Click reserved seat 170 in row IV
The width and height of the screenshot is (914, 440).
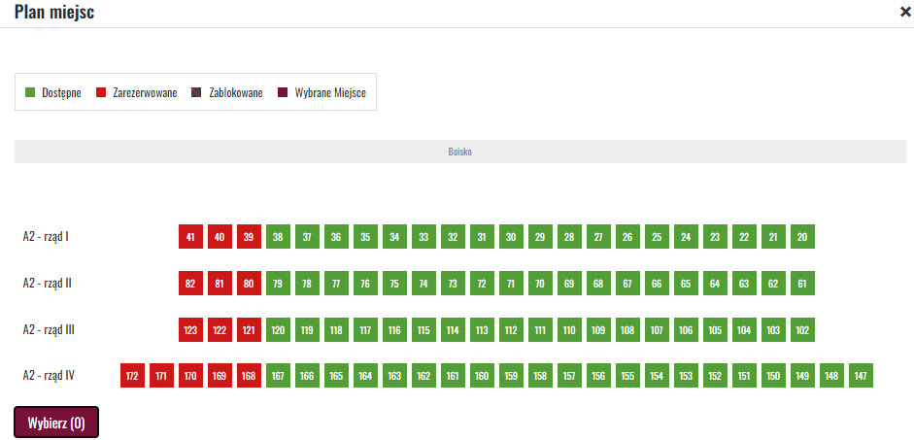(190, 375)
